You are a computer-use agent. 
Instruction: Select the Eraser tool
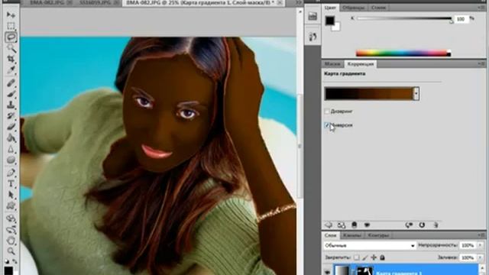pyautogui.click(x=11, y=127)
